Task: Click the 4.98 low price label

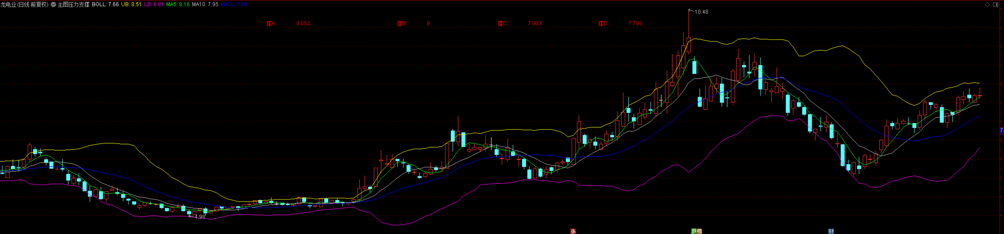Action: [199, 217]
